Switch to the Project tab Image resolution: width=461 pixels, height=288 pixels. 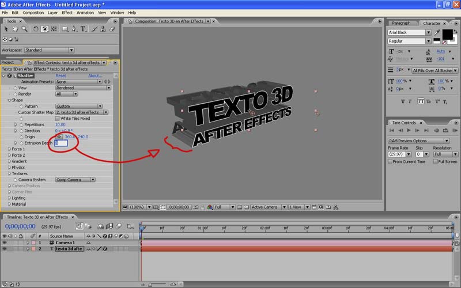8,62
